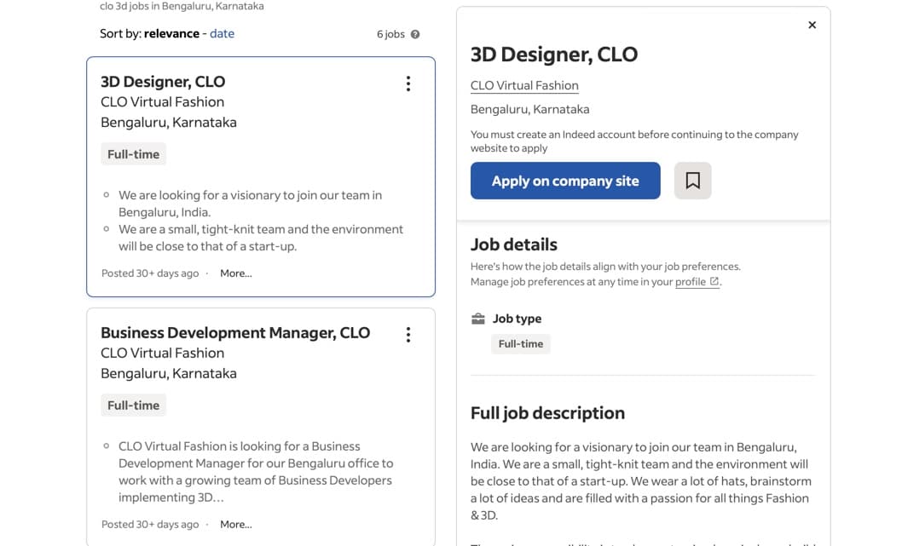Close the job details pane
Viewport: 902px width, 546px height.
[x=812, y=25]
